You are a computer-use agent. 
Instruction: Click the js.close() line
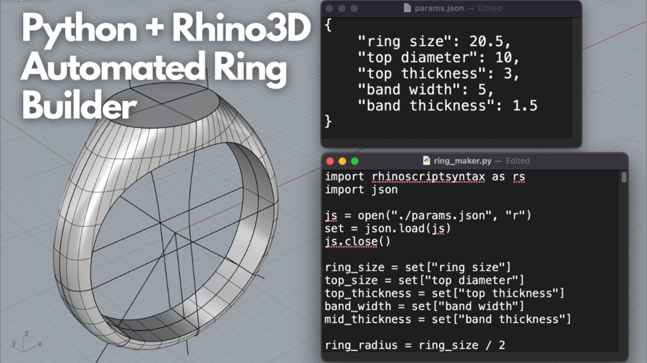(x=357, y=242)
